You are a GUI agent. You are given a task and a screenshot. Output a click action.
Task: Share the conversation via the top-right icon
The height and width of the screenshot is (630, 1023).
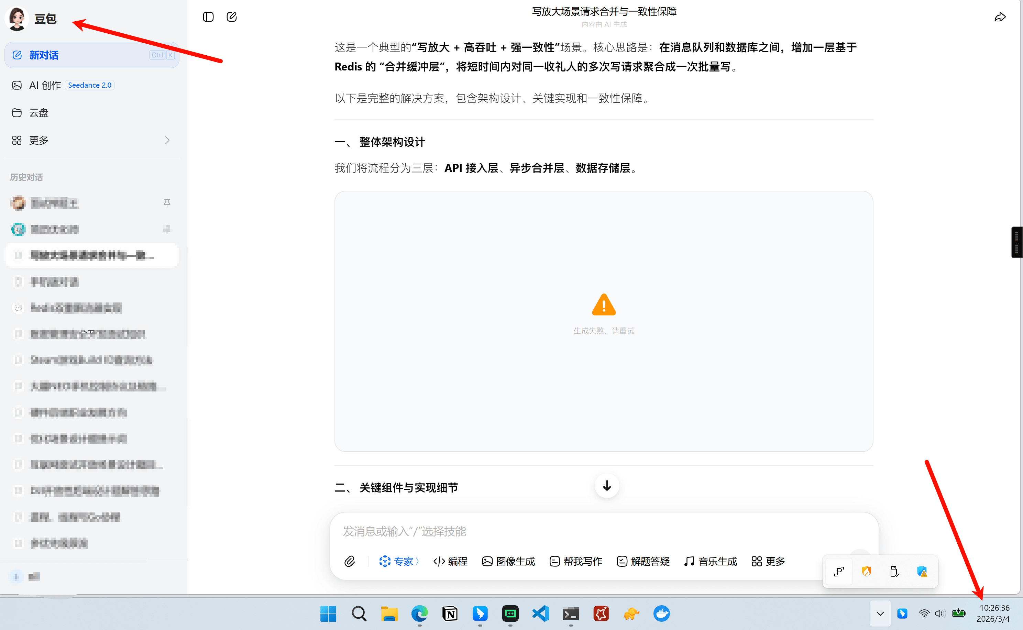point(1001,16)
